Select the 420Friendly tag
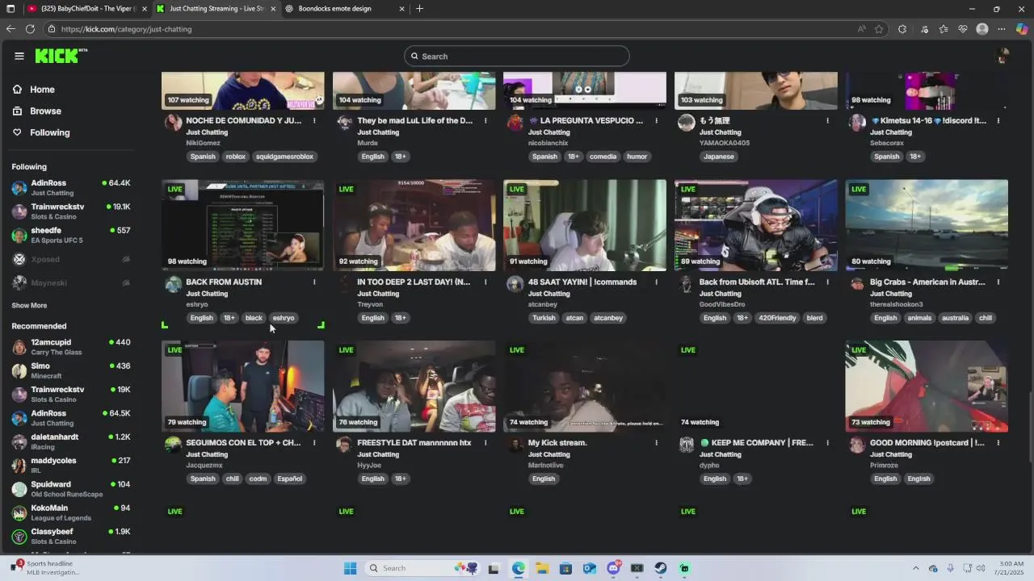This screenshot has width=1034, height=581. [x=777, y=318]
